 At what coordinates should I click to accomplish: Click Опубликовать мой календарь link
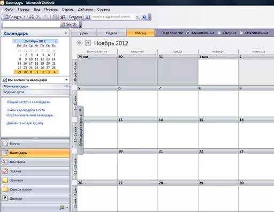pos(31,115)
